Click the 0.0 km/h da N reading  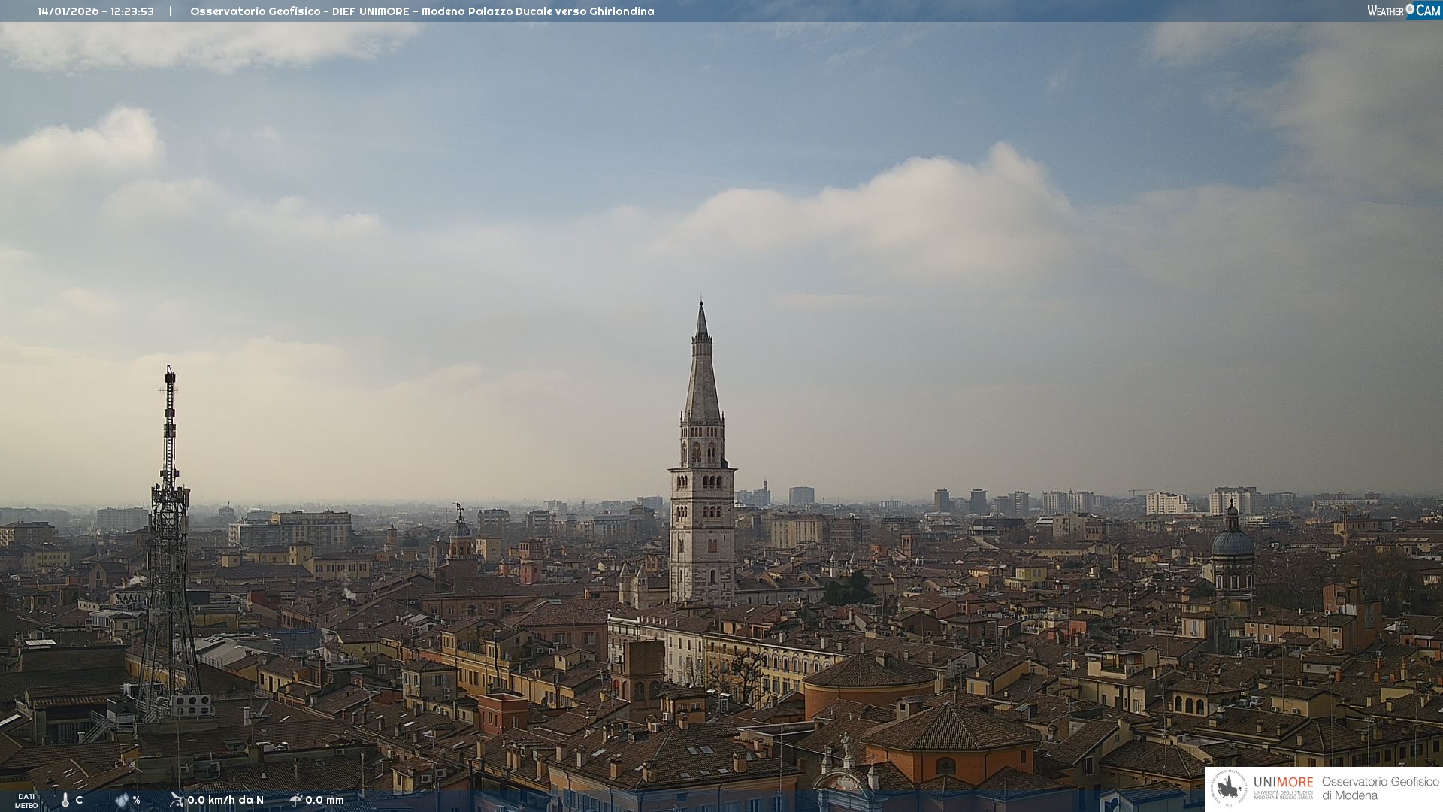[x=225, y=800]
